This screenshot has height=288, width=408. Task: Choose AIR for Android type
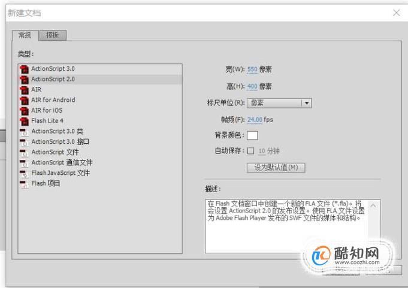pyautogui.click(x=100, y=100)
